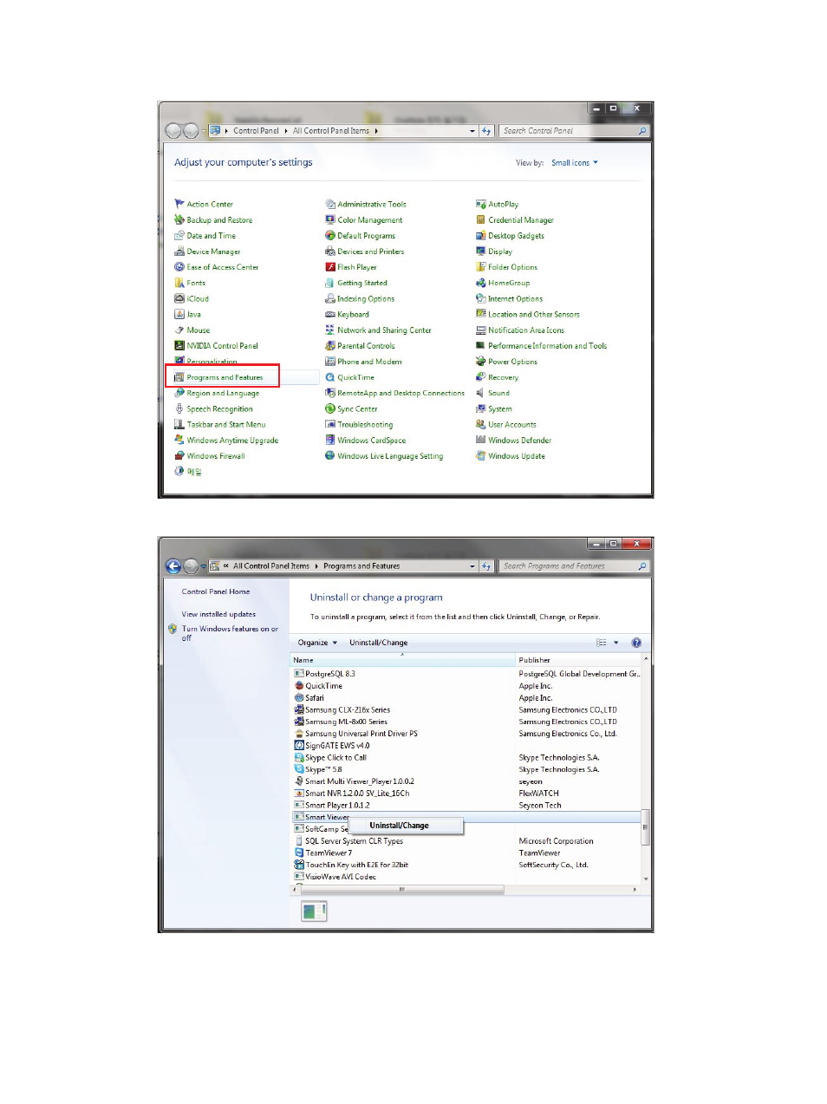Open the Region and Language link
827x1104 pixels.
coord(223,393)
